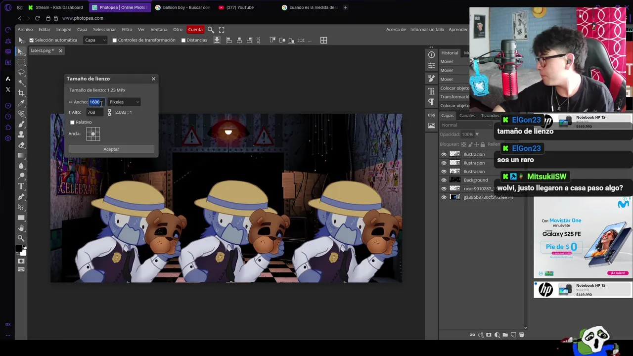Image resolution: width=633 pixels, height=356 pixels.
Task: Click the download arrow icon in the options bar
Action: pos(217,40)
